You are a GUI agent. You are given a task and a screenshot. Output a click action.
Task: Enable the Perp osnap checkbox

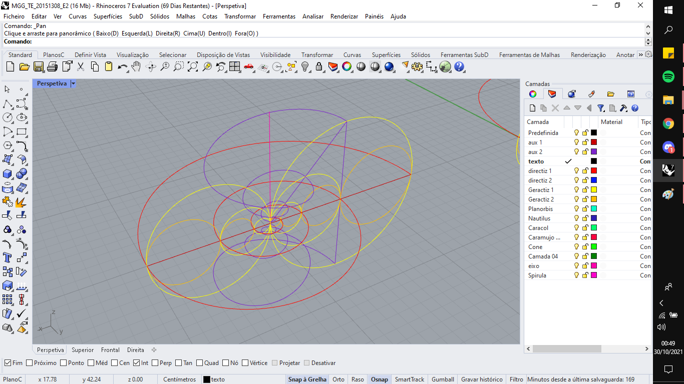[x=155, y=363]
